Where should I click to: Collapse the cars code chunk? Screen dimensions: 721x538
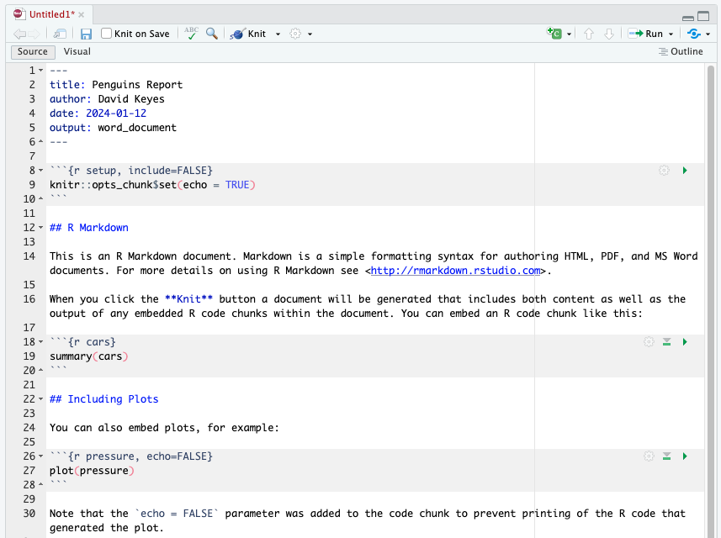[x=40, y=341]
